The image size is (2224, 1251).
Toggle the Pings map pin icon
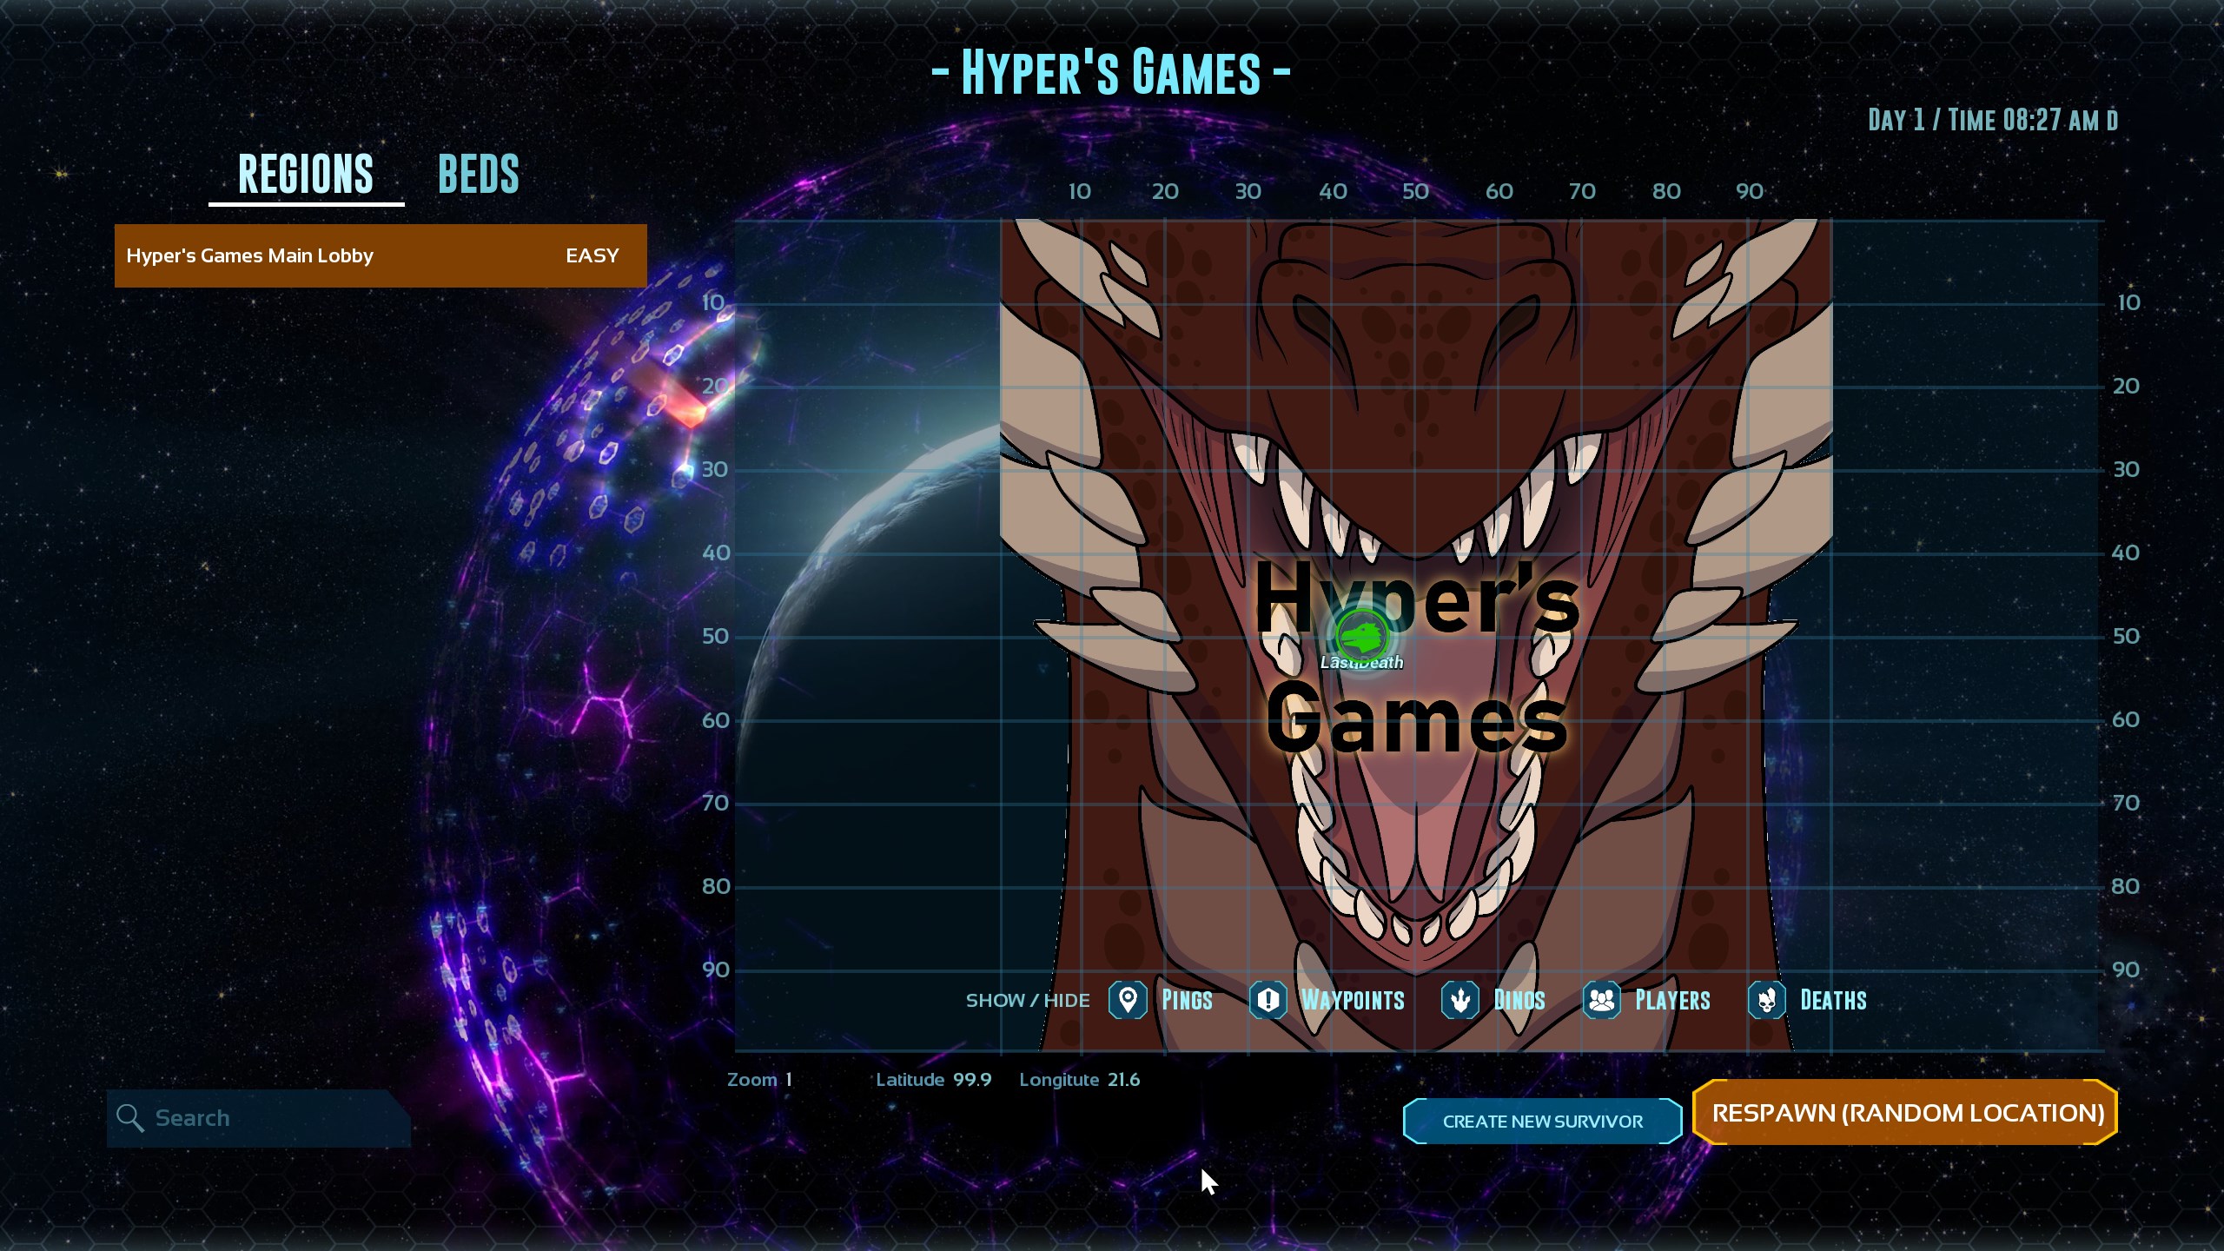(1128, 1000)
